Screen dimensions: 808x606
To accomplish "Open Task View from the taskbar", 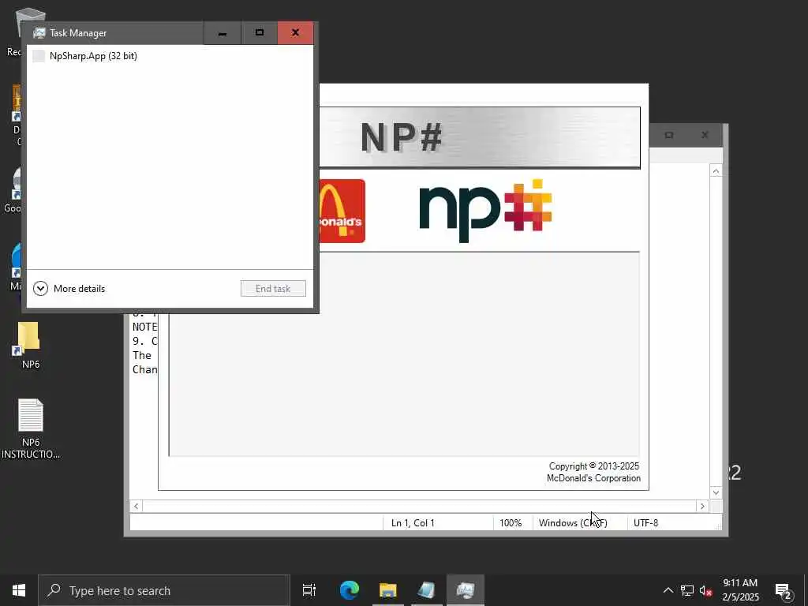I will [309, 590].
